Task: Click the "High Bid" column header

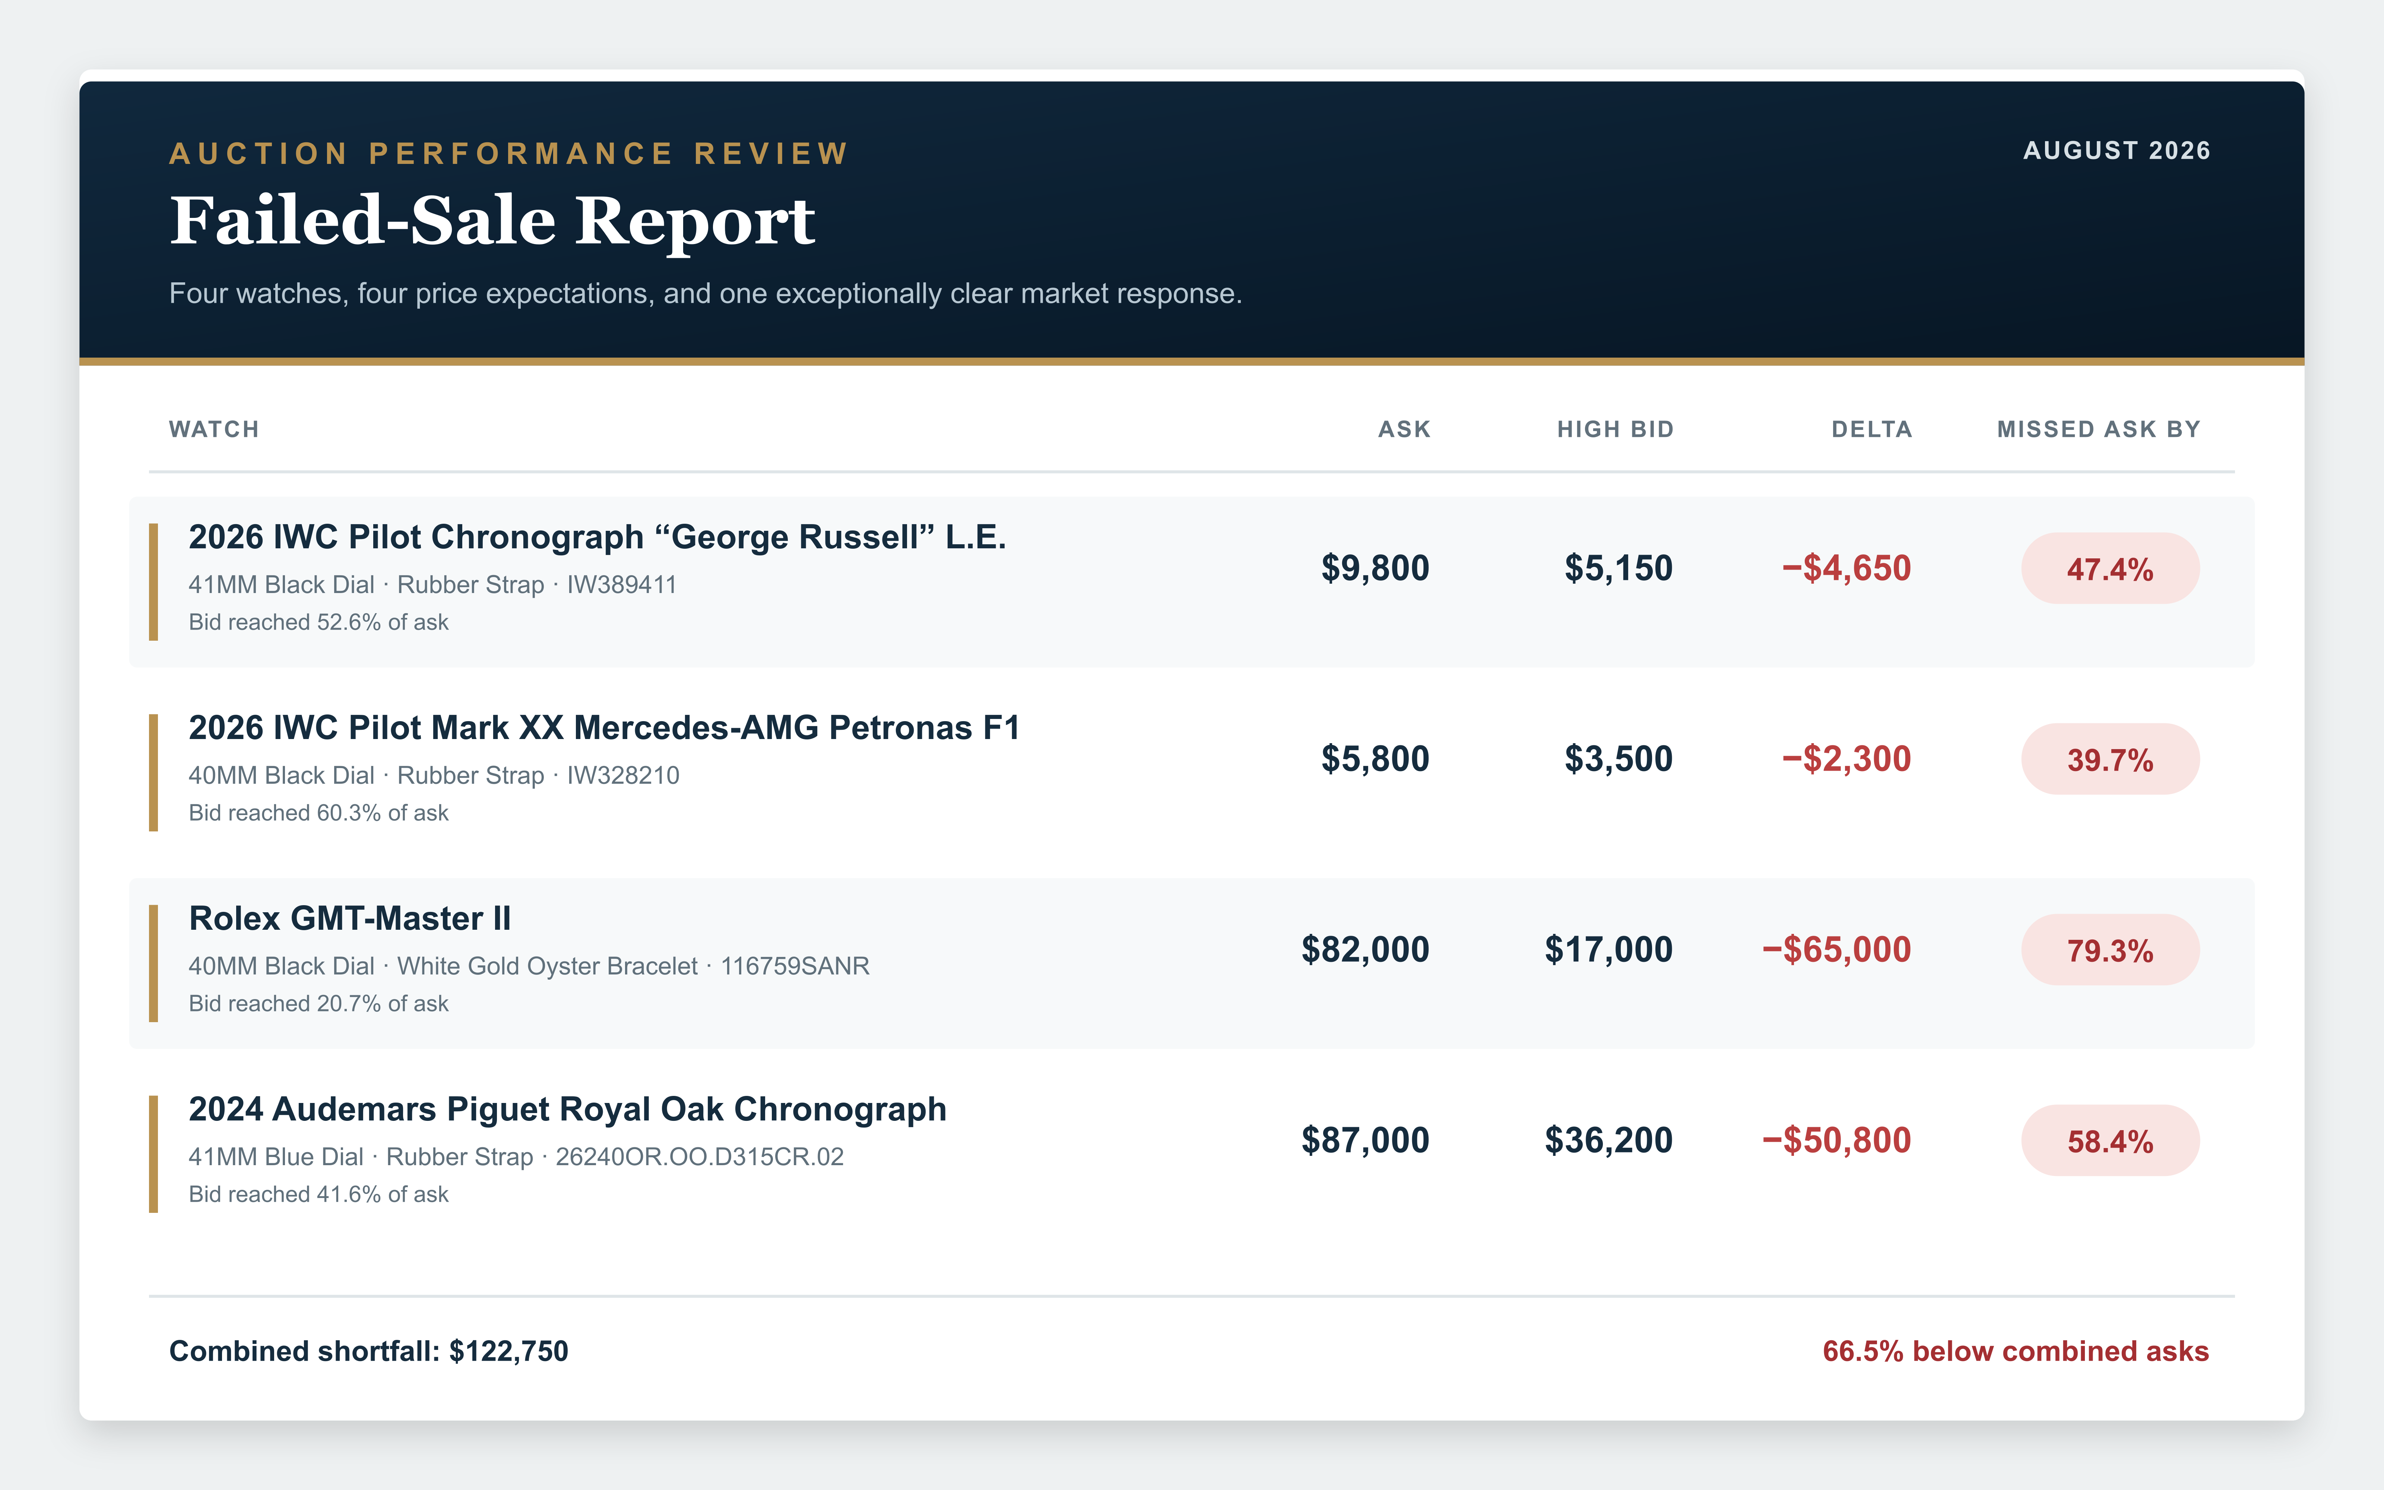Action: (x=1616, y=429)
